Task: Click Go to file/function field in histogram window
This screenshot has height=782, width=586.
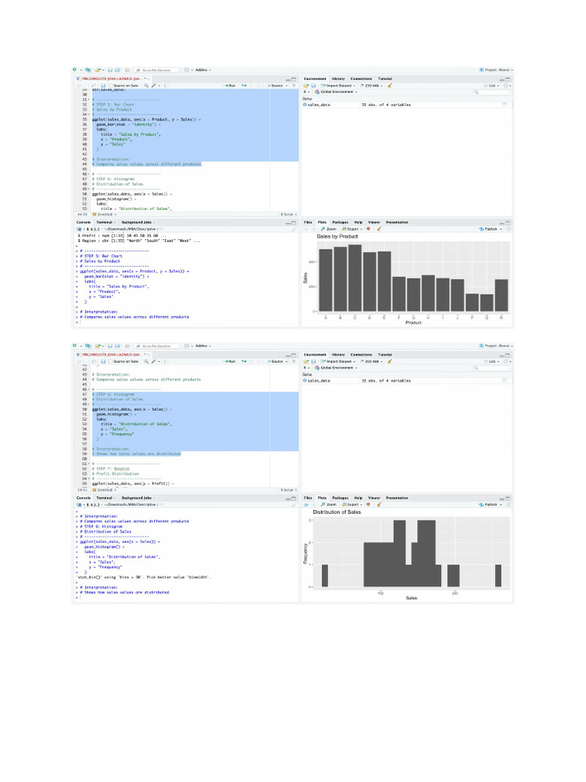Action: pos(157,346)
